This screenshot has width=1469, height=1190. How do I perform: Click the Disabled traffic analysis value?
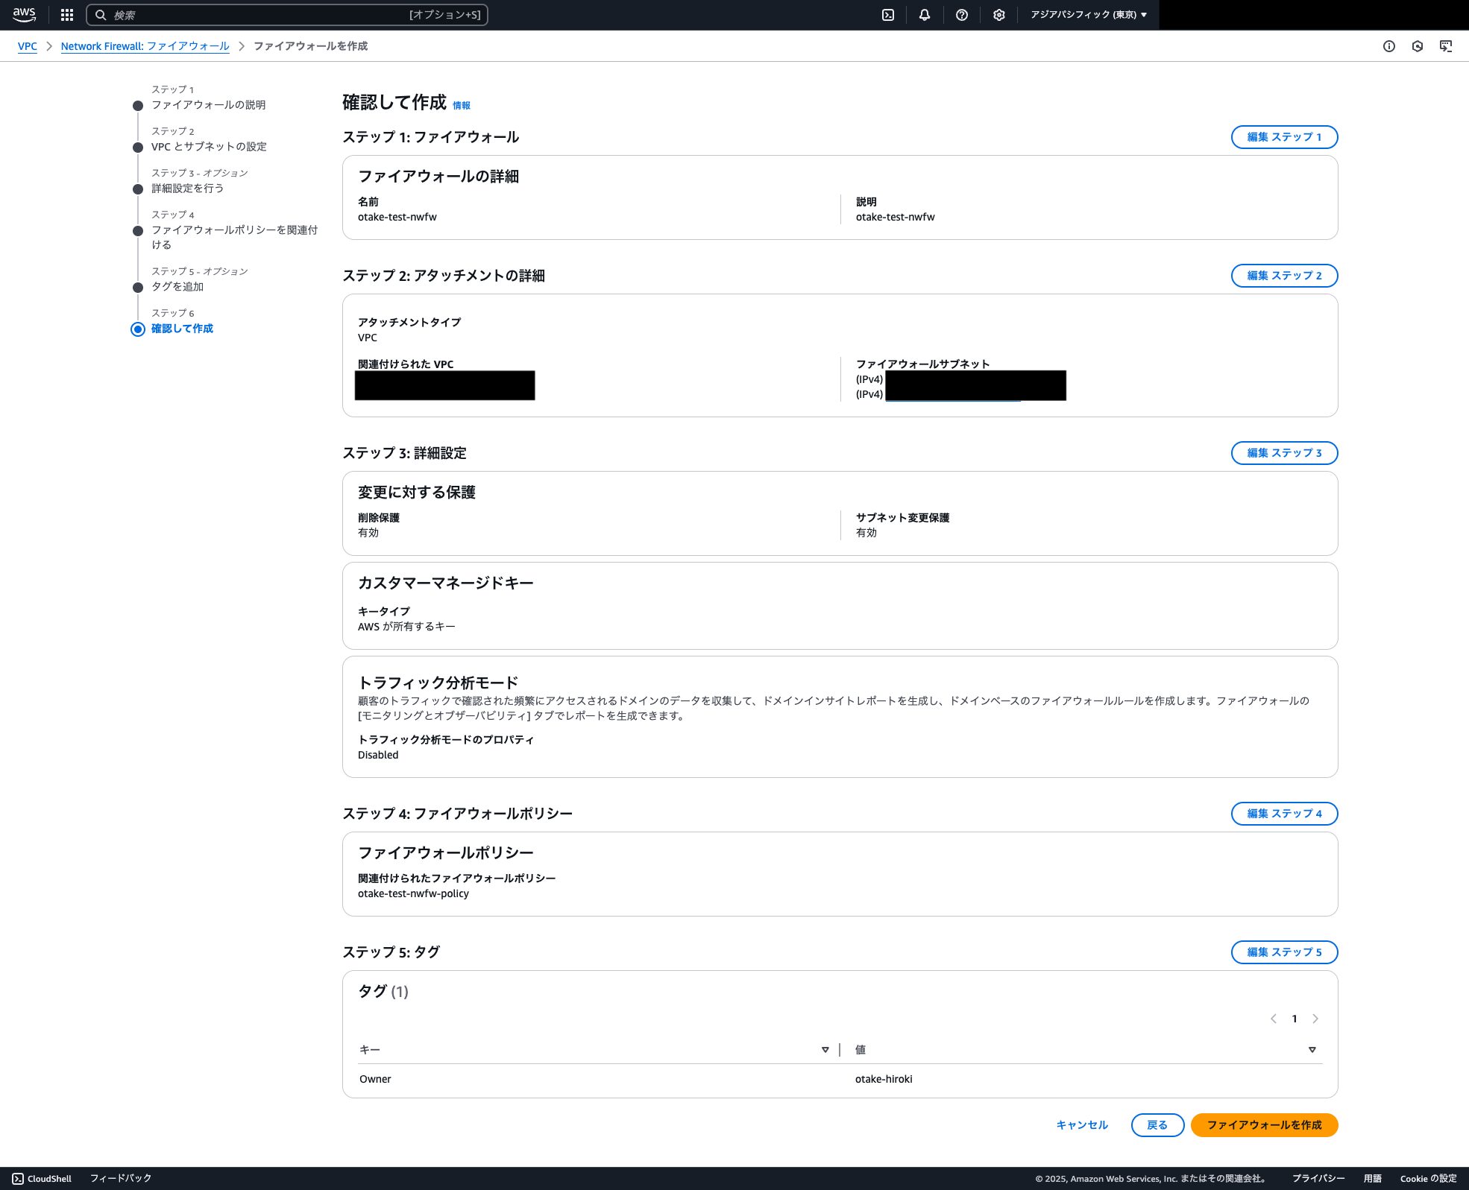pyautogui.click(x=378, y=755)
